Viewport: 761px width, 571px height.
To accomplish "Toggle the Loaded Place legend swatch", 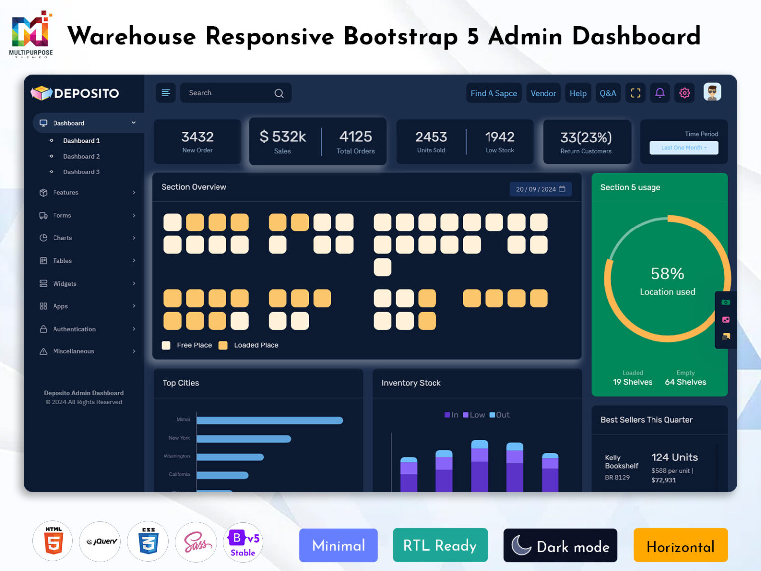I will 223,345.
